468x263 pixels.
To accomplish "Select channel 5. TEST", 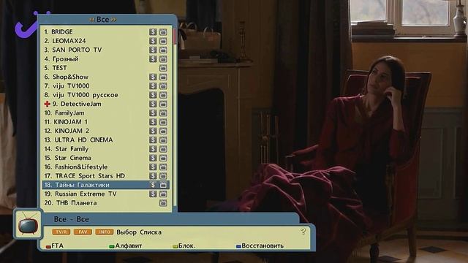I will tap(105, 68).
